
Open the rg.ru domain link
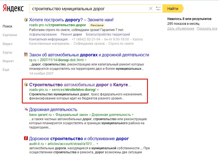click(33, 60)
